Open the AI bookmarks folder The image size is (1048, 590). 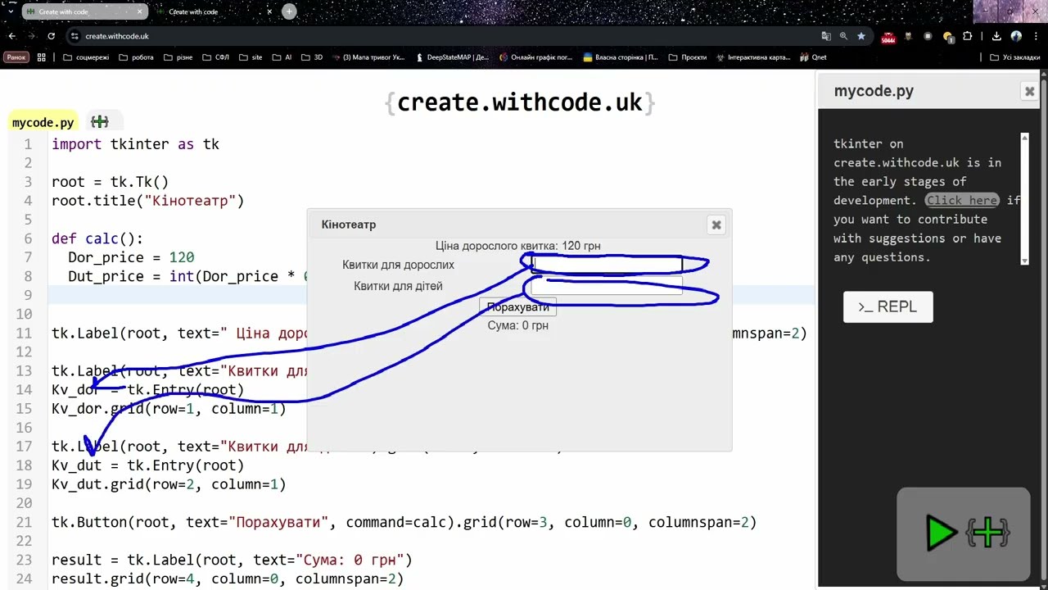pos(282,57)
